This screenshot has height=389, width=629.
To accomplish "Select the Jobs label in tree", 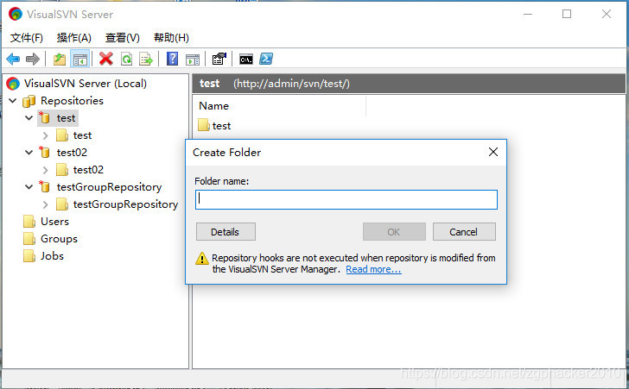I will click(52, 256).
